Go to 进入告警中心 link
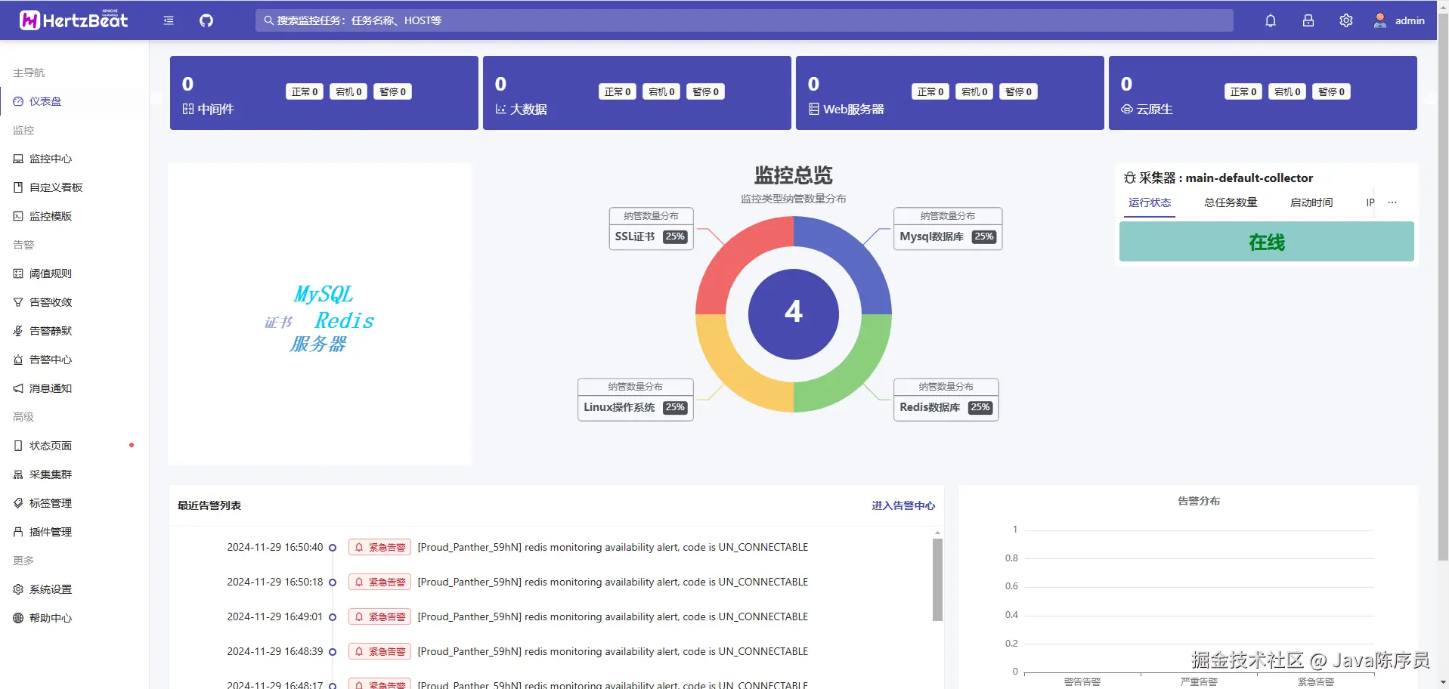The width and height of the screenshot is (1449, 689). 903,505
